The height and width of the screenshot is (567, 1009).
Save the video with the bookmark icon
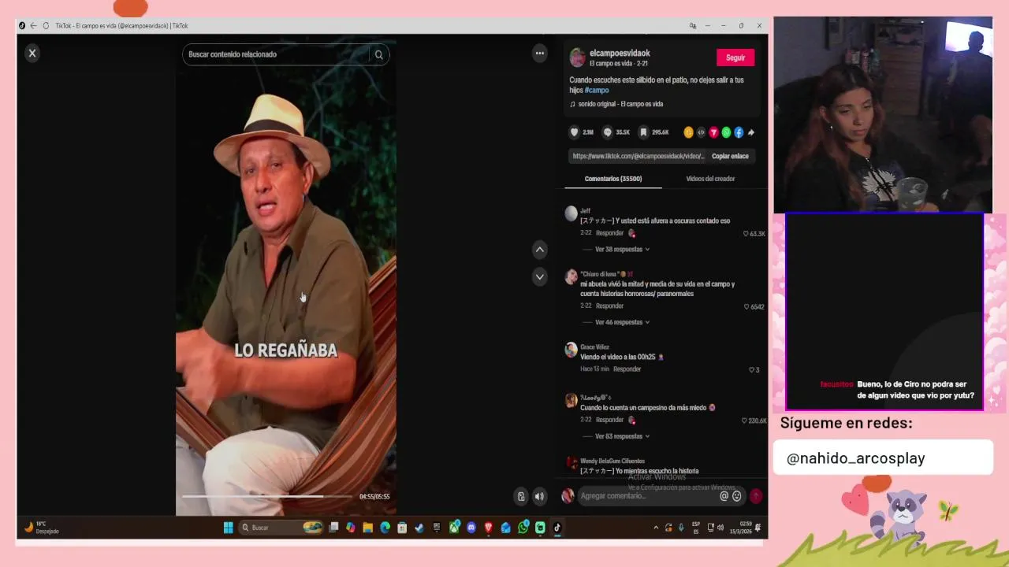(x=643, y=132)
